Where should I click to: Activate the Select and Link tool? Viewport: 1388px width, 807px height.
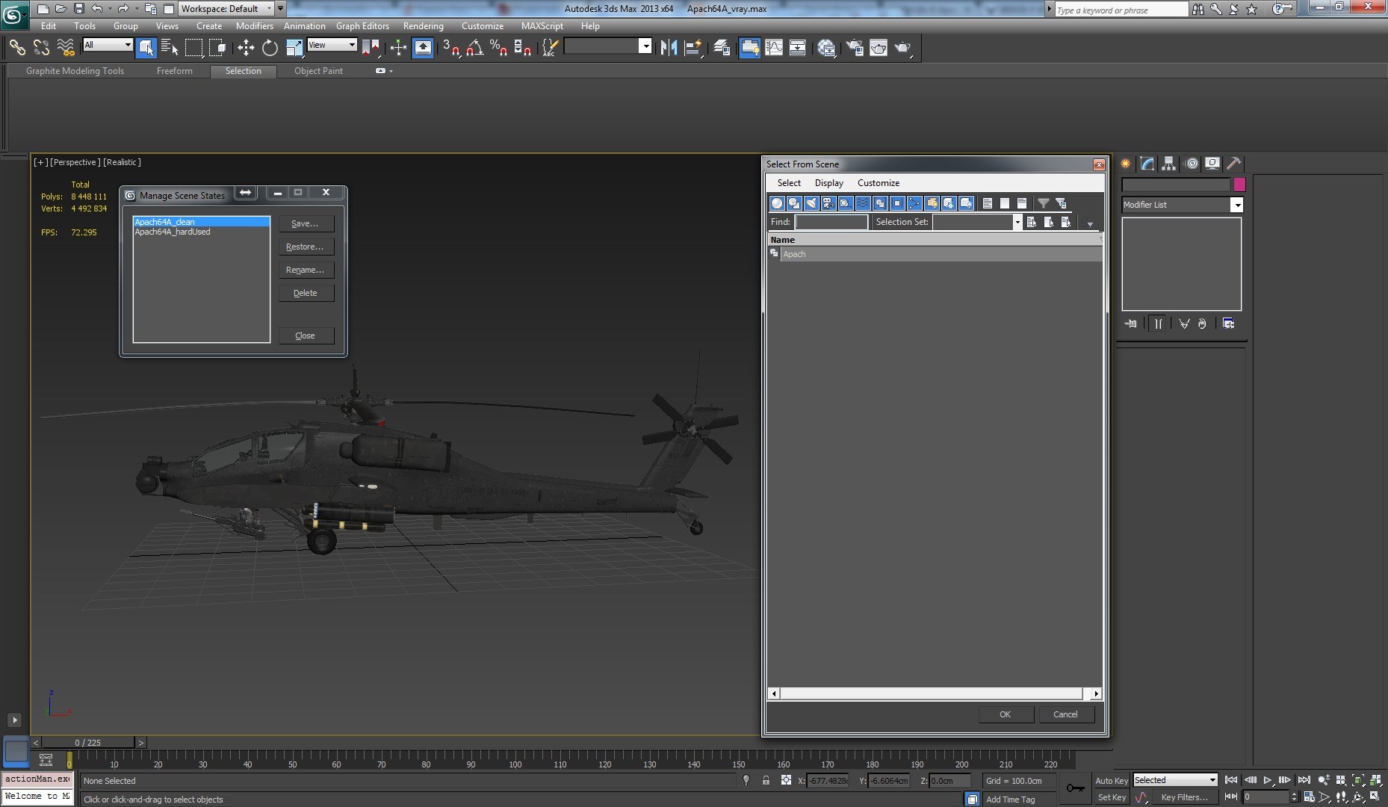click(x=16, y=48)
